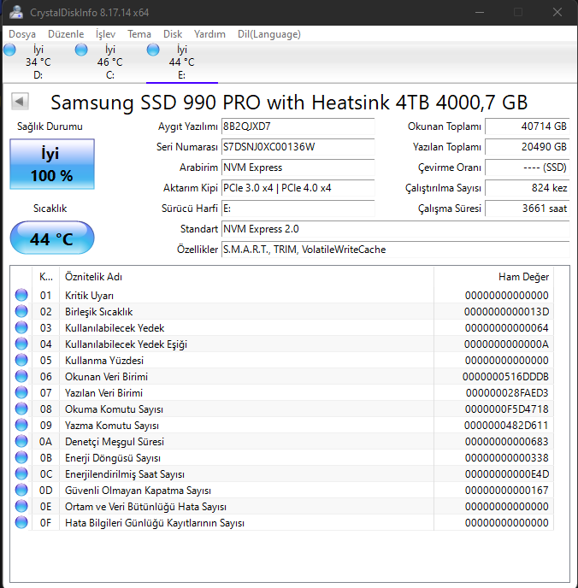The height and width of the screenshot is (588, 578).
Task: Click status orb for Kritik Uyarı row
Action: (x=22, y=296)
